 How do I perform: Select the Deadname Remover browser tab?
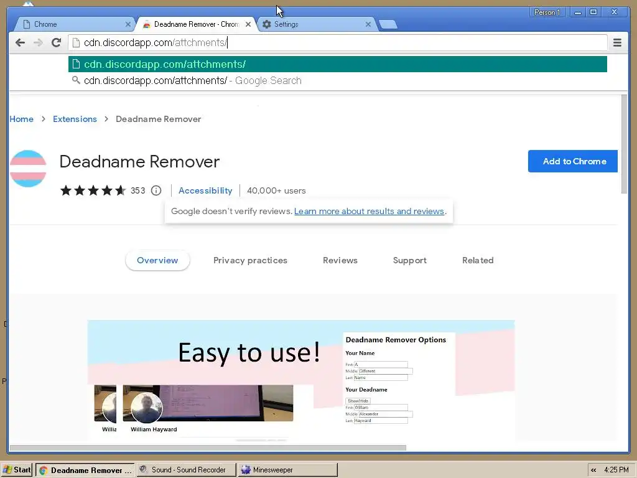click(x=196, y=24)
